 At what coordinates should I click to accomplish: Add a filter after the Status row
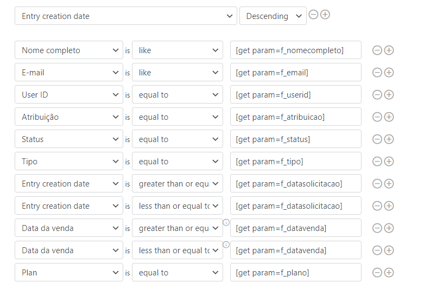(x=389, y=139)
